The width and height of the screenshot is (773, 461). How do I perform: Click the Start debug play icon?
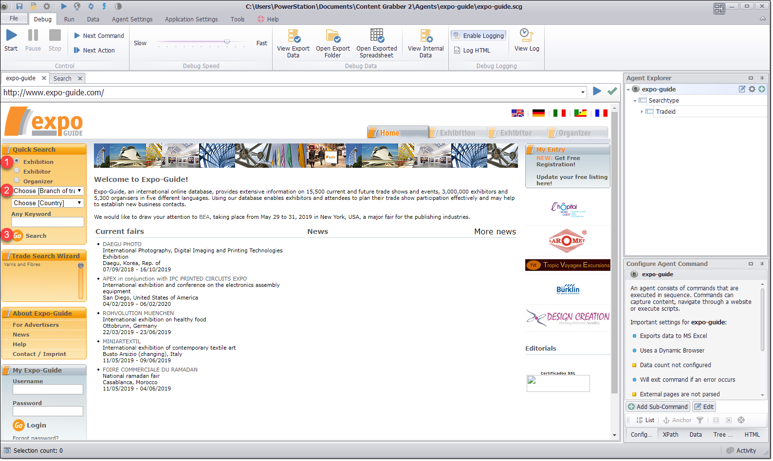11,35
